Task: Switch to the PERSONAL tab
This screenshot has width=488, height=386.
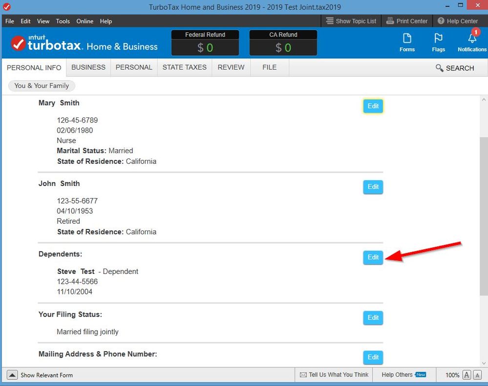Action: point(134,68)
